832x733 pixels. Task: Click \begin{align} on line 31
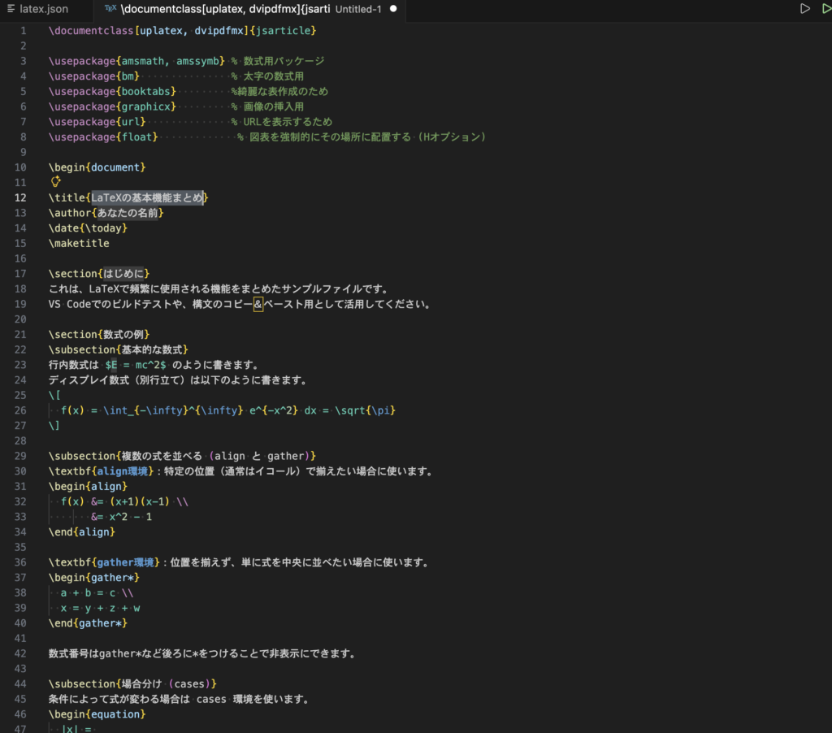[88, 486]
